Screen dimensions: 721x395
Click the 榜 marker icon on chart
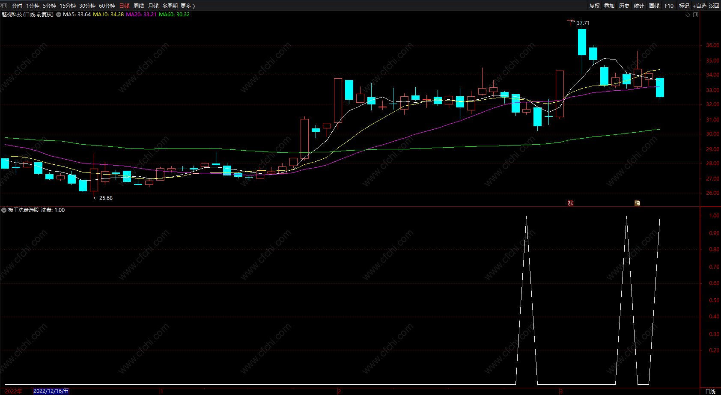click(x=637, y=203)
